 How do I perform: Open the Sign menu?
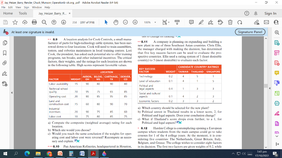pyautogui.click(x=26, y=7)
